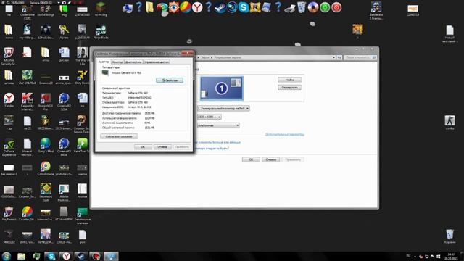The width and height of the screenshot is (464, 261).
Task: Select the cstrike desktop shortcut
Action: pyautogui.click(x=449, y=123)
